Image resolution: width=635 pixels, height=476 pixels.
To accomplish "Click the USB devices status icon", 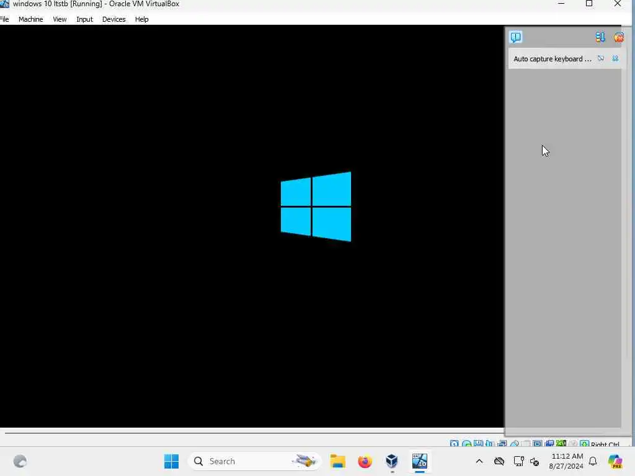I will 515,444.
